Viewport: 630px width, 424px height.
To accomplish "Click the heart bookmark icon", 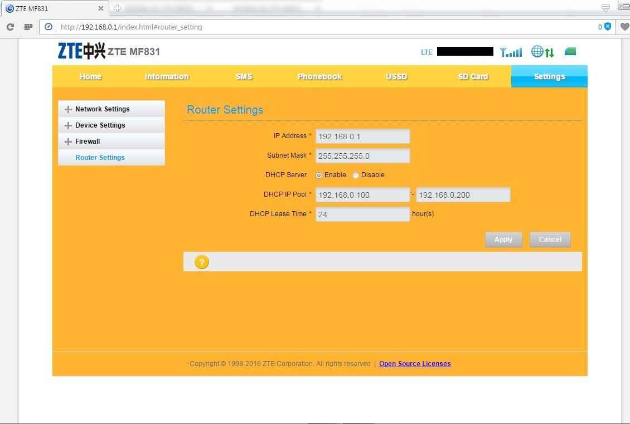I will (x=624, y=27).
